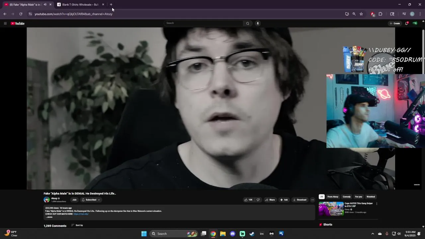Open more actions ellipsis below video
The height and width of the screenshot is (239, 425).
coord(312,200)
